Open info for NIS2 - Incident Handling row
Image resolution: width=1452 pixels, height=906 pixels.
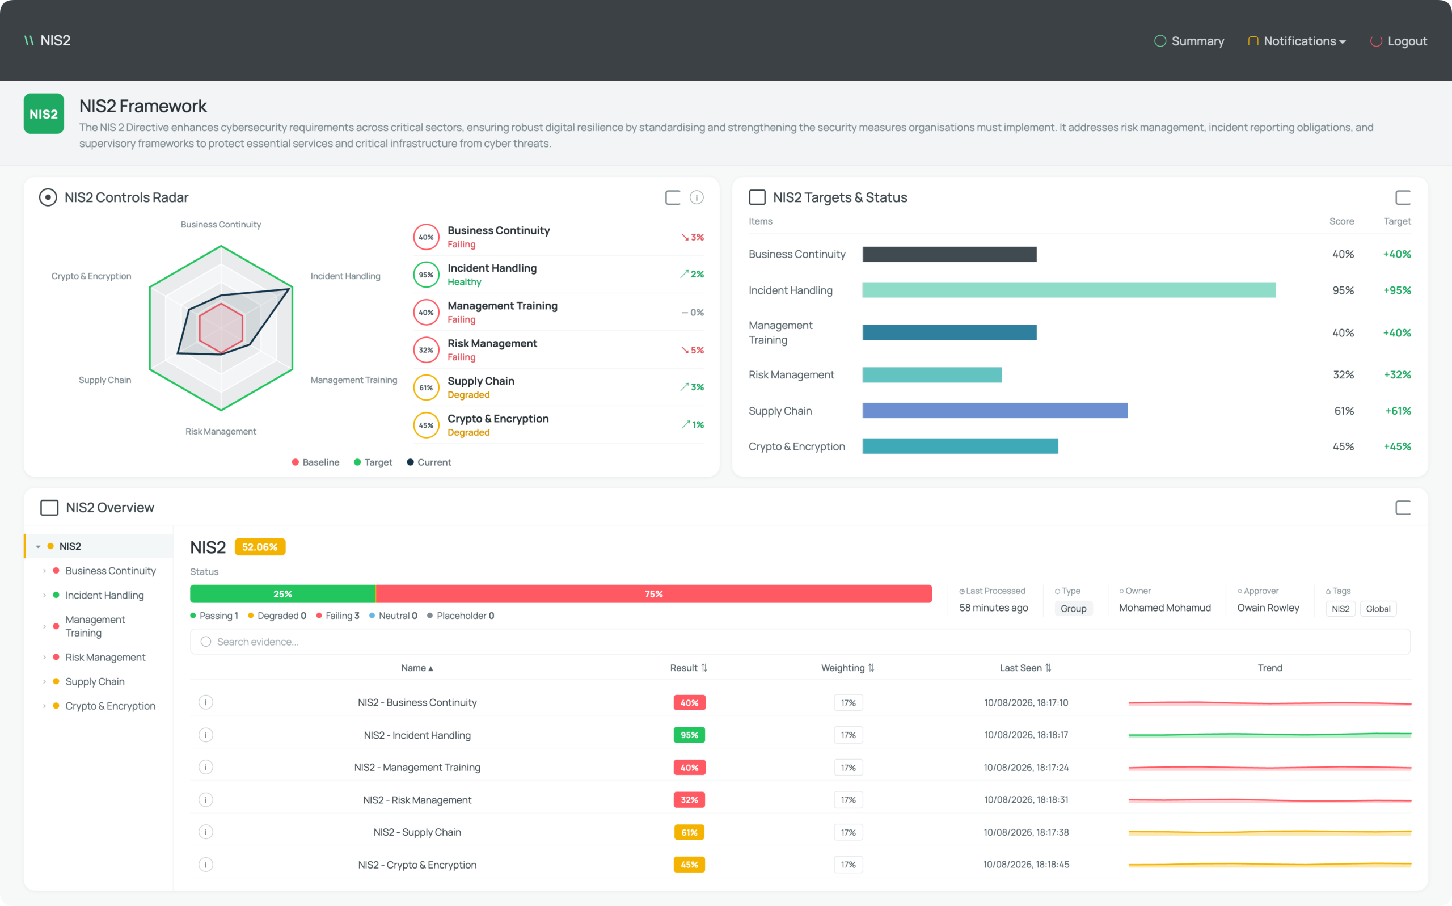[x=205, y=735]
